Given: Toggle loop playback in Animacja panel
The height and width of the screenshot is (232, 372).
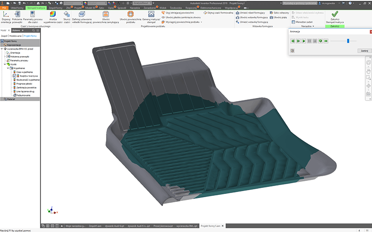Looking at the screenshot, I should (x=320, y=41).
